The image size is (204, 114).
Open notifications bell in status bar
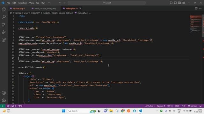[x=200, y=106]
